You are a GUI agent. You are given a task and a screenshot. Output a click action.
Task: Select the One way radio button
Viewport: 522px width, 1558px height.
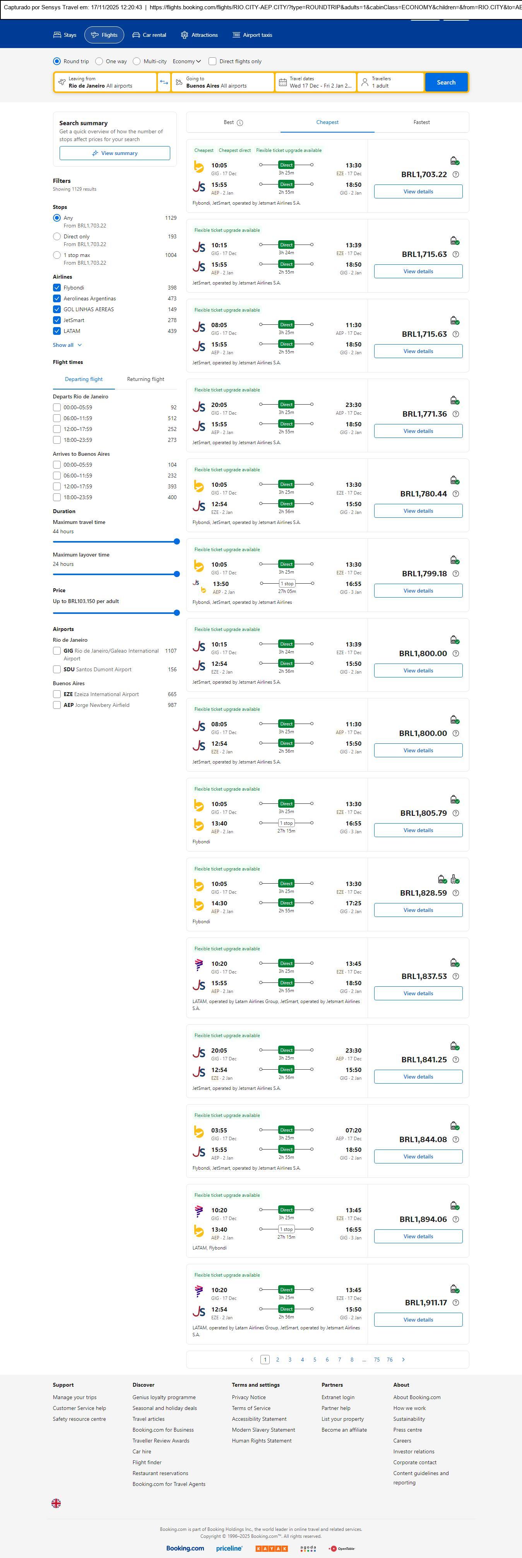tap(99, 61)
